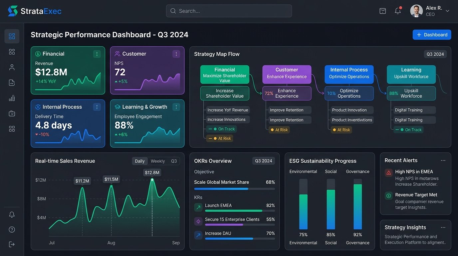Click the $11.5M chart tooltip label
Image resolution: width=458 pixels, height=256 pixels.
(x=111, y=179)
